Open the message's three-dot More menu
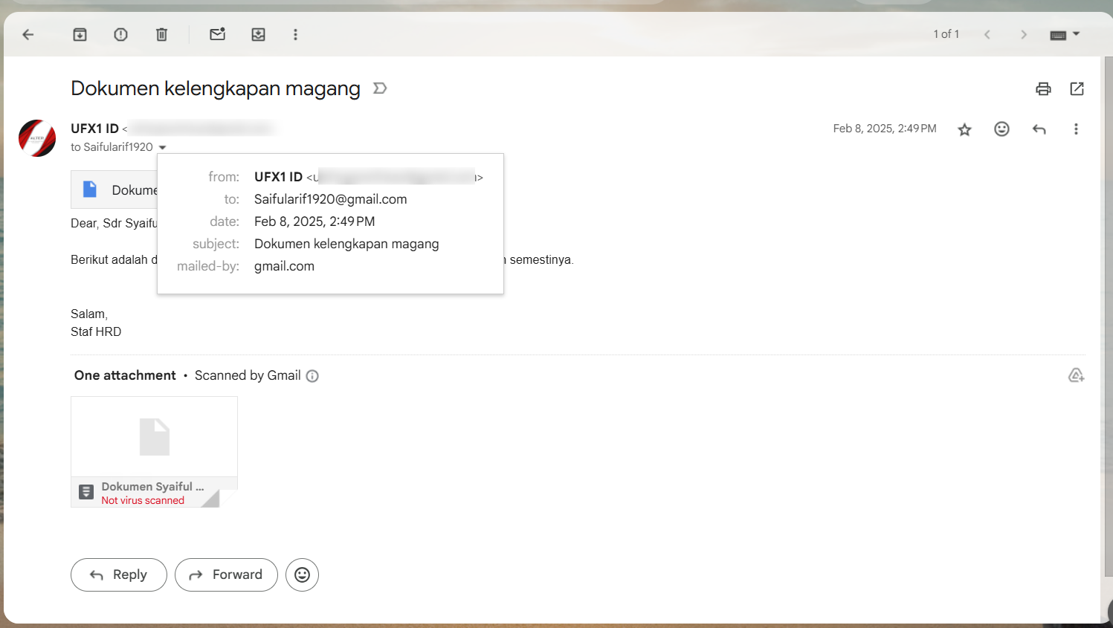 (1075, 129)
